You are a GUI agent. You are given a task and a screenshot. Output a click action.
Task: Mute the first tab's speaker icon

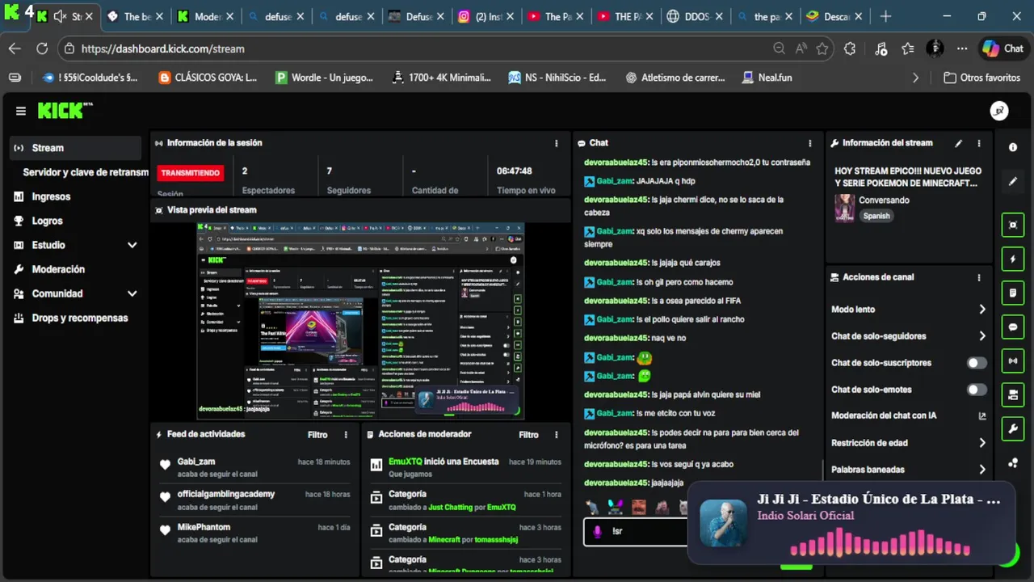(60, 16)
